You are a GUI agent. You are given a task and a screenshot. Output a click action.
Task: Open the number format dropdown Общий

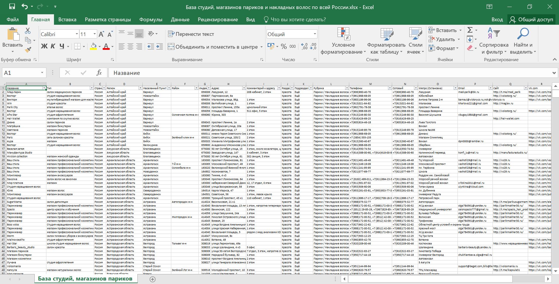click(x=315, y=34)
